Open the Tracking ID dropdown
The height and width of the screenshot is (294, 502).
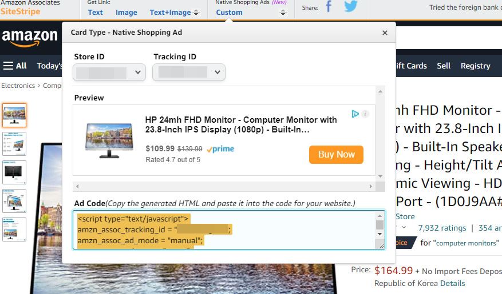pyautogui.click(x=188, y=72)
